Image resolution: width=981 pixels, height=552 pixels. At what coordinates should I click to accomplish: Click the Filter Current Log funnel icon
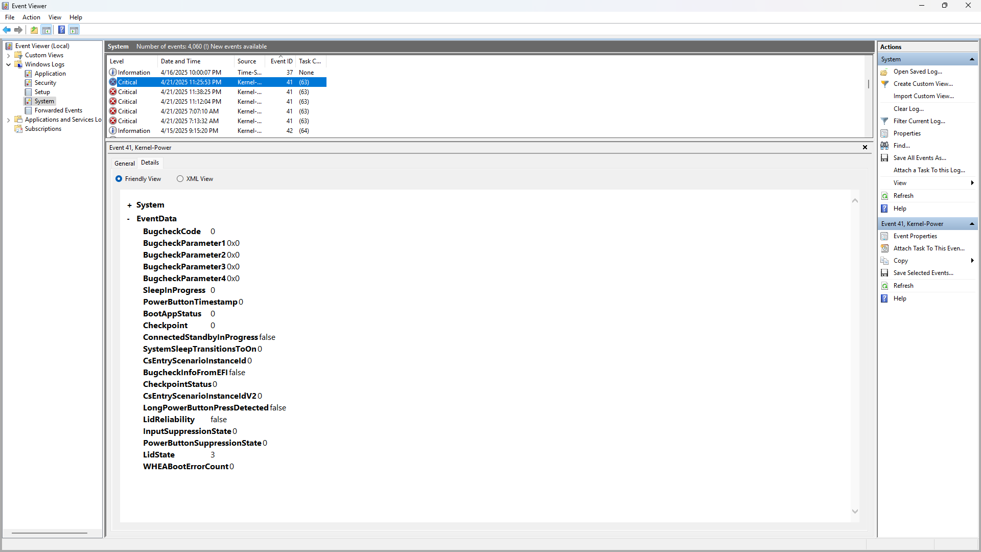884,122
